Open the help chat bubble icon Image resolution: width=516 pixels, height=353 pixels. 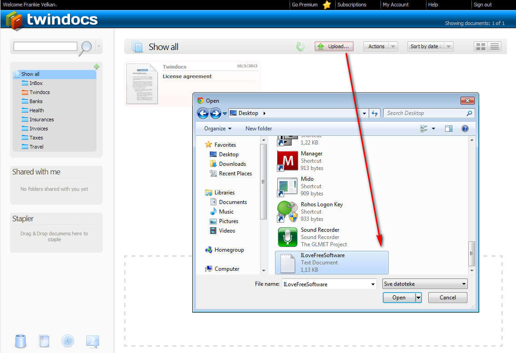[x=92, y=342]
